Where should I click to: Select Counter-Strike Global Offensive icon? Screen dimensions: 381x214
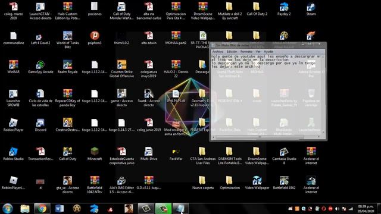point(121,69)
